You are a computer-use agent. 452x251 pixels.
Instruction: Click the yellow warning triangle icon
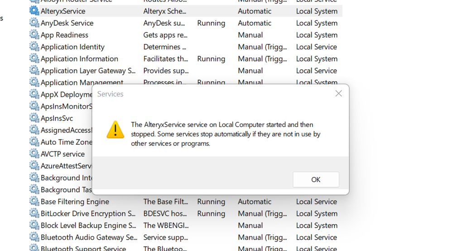pyautogui.click(x=115, y=130)
